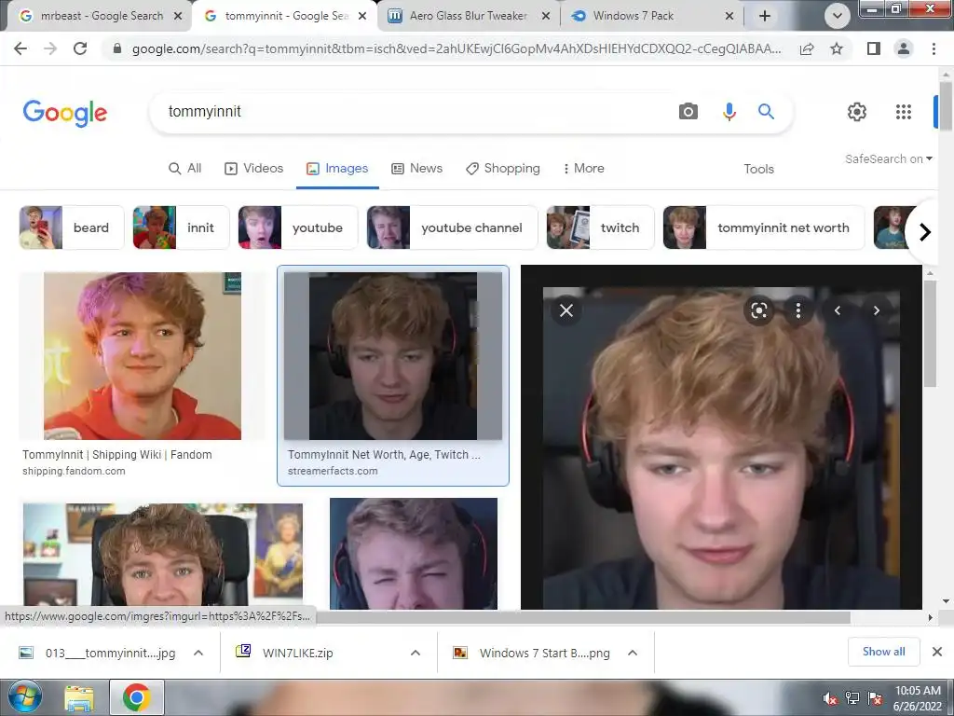Select the youtube channel chip
954x716 pixels.
point(452,227)
